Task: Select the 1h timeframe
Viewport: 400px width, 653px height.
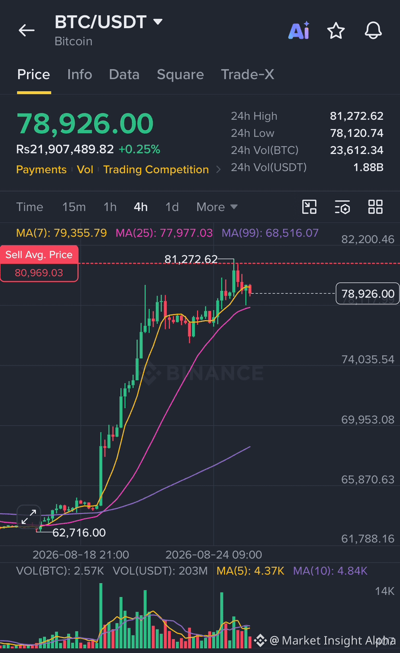Action: 110,207
